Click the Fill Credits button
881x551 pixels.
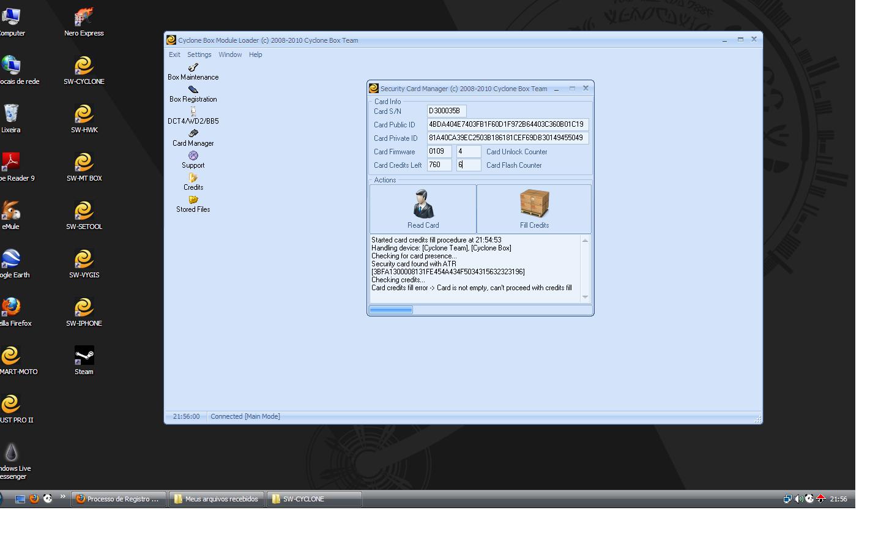[x=534, y=209]
